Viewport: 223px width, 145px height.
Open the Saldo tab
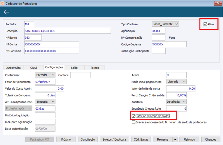[x=74, y=68]
